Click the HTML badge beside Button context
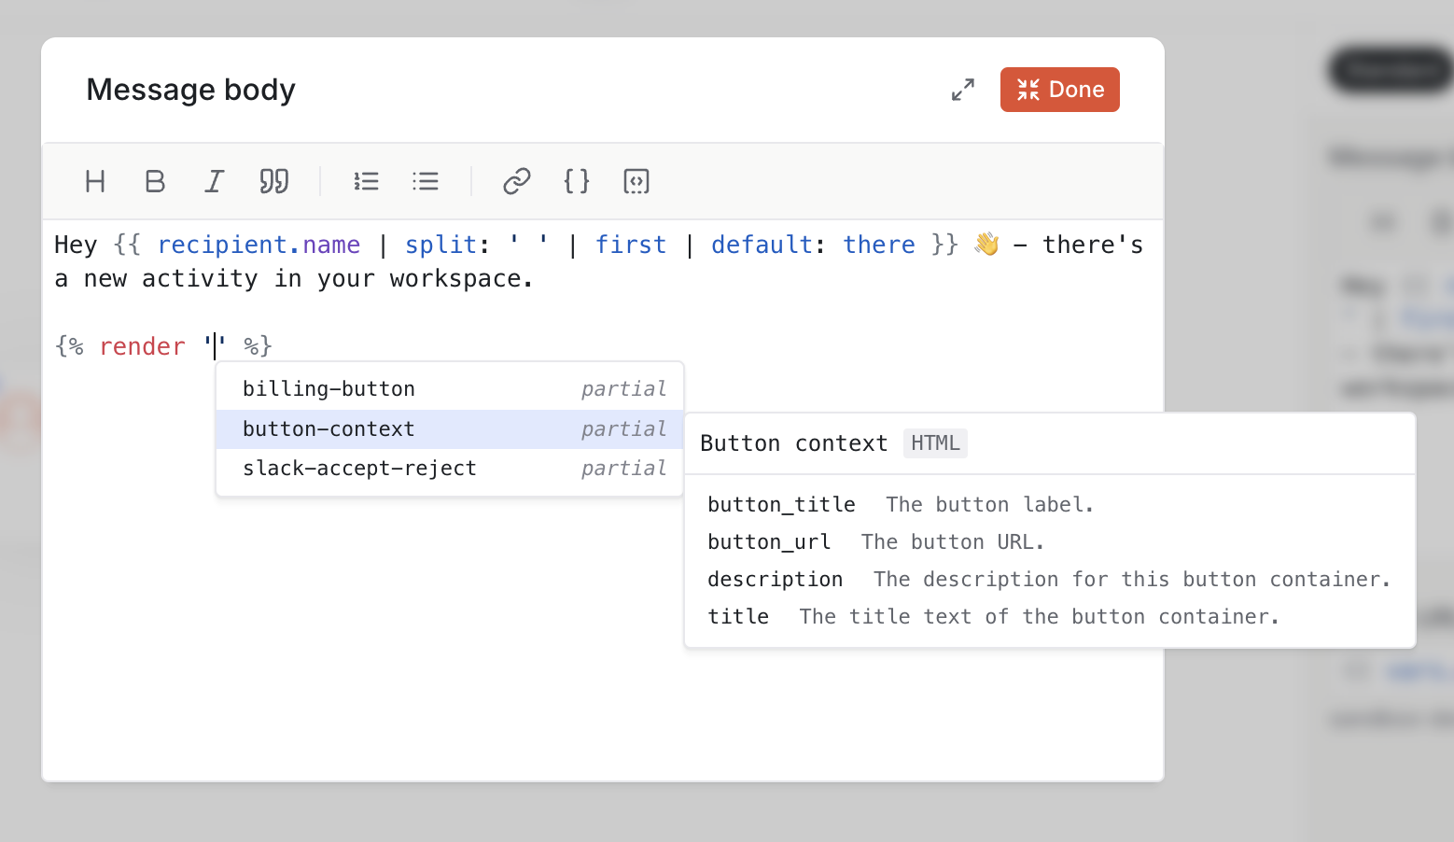Image resolution: width=1454 pixels, height=842 pixels. tap(935, 443)
